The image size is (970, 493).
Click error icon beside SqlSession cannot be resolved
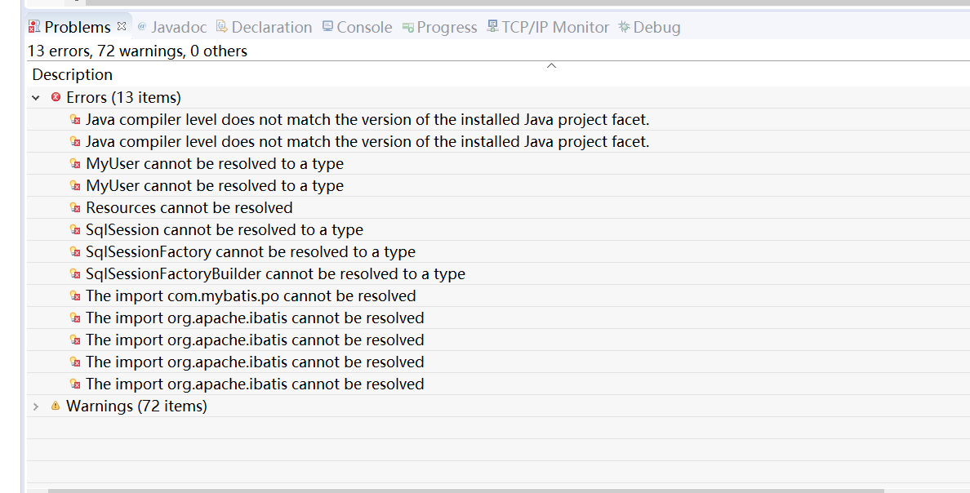point(75,230)
